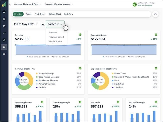This screenshot has width=163, height=122.
Task: Choose Previous period in dropdown list
Action: pyautogui.click(x=56, y=37)
